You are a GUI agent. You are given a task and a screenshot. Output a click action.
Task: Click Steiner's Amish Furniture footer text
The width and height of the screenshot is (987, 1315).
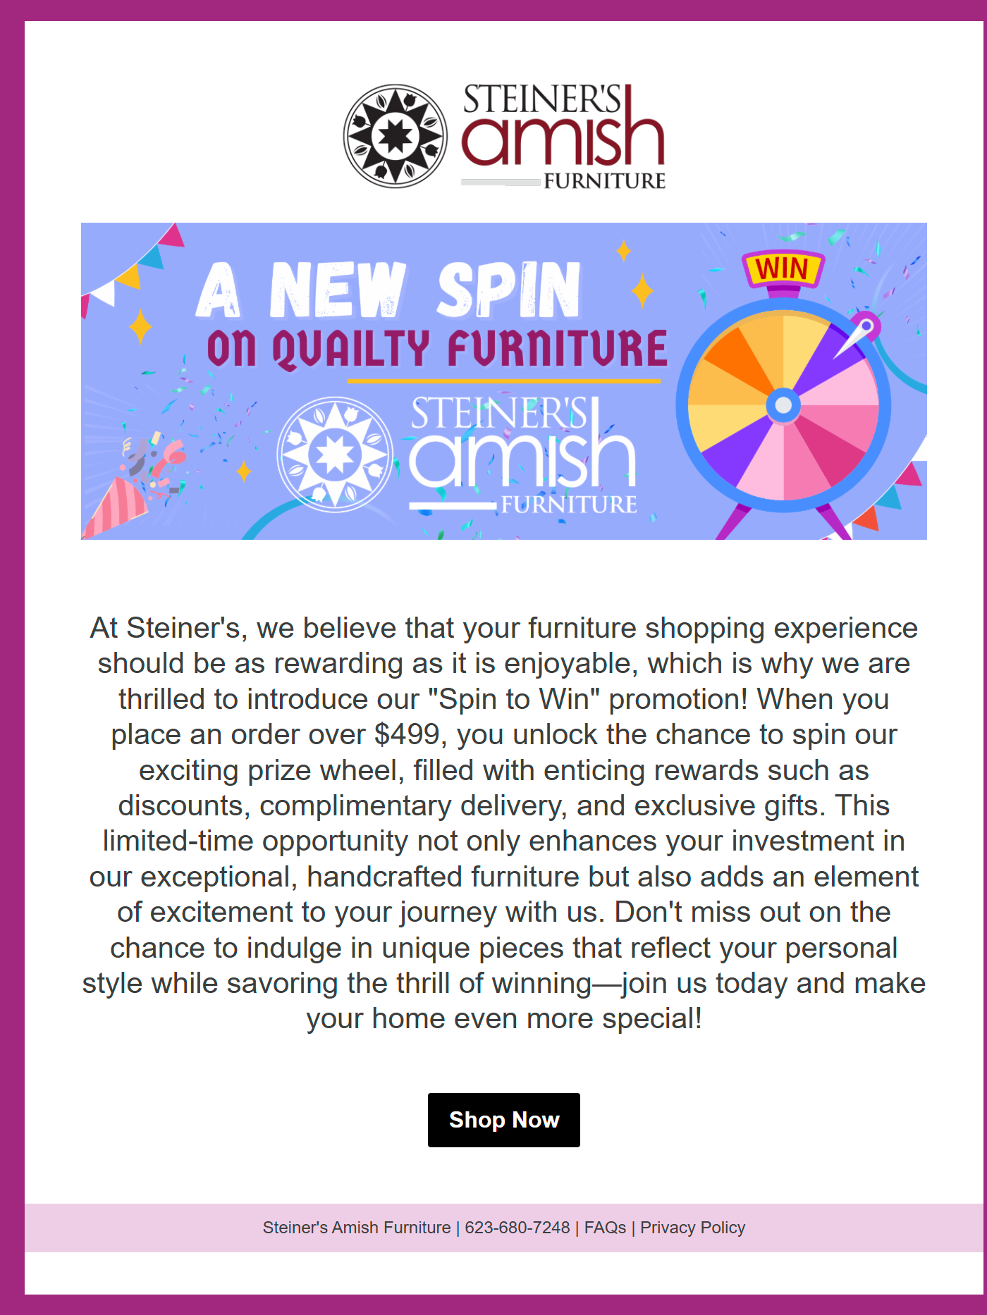(357, 1228)
